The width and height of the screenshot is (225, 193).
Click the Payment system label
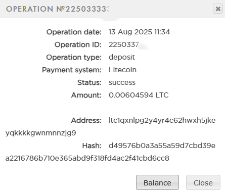pos(72,70)
